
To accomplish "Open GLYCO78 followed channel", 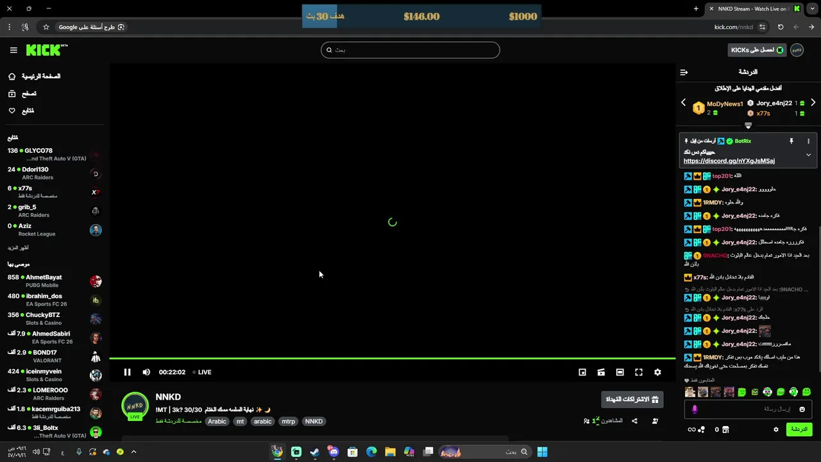I will tap(54, 155).
